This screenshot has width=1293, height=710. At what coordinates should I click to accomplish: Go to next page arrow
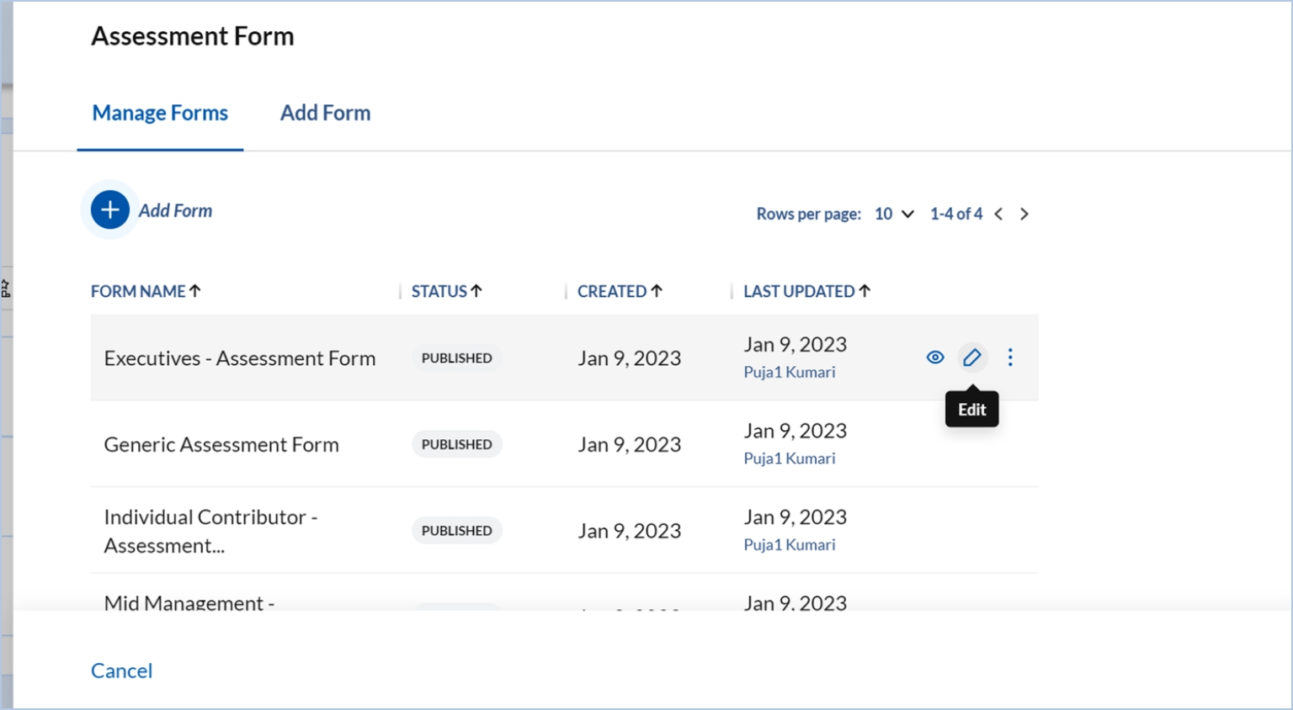pos(1024,215)
